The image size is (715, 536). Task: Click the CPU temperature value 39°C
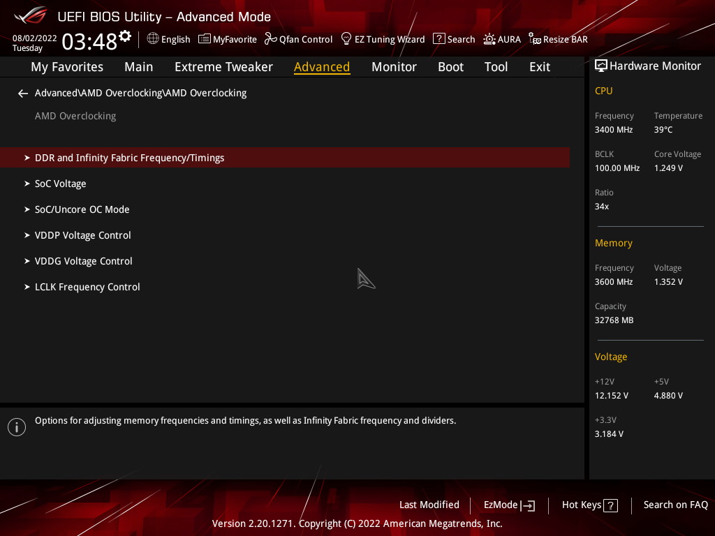[x=663, y=130]
